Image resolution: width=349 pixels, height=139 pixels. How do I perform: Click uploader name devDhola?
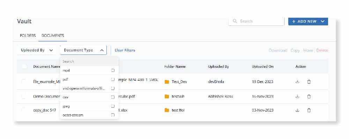click(216, 82)
